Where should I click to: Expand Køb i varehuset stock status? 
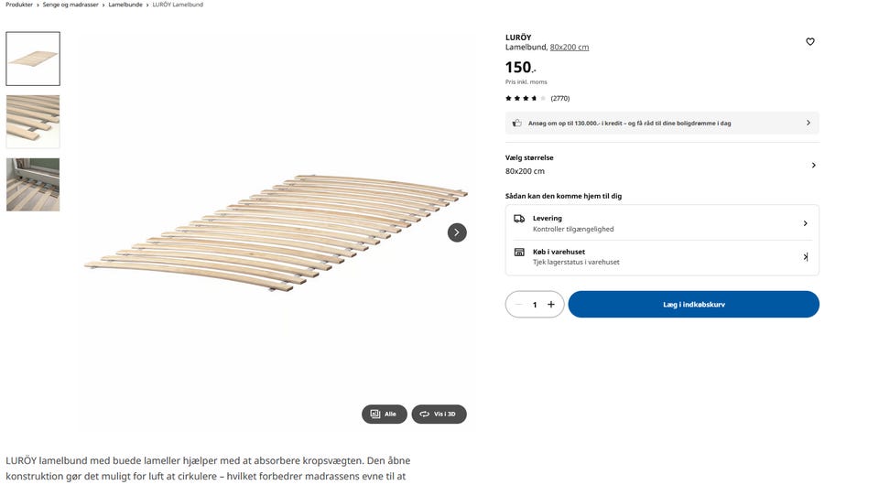tap(805, 257)
